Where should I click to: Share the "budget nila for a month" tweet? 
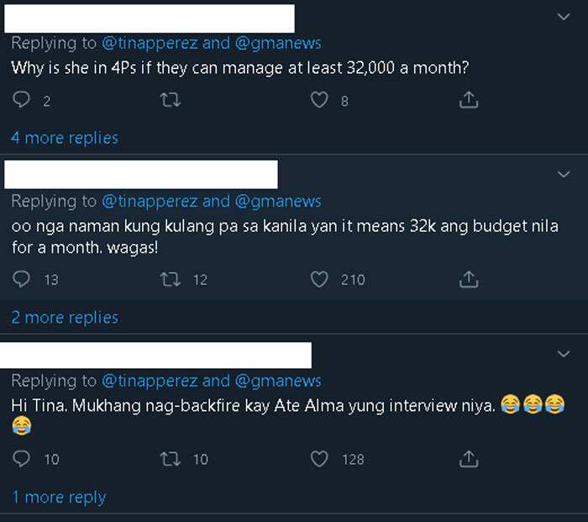coord(469,279)
